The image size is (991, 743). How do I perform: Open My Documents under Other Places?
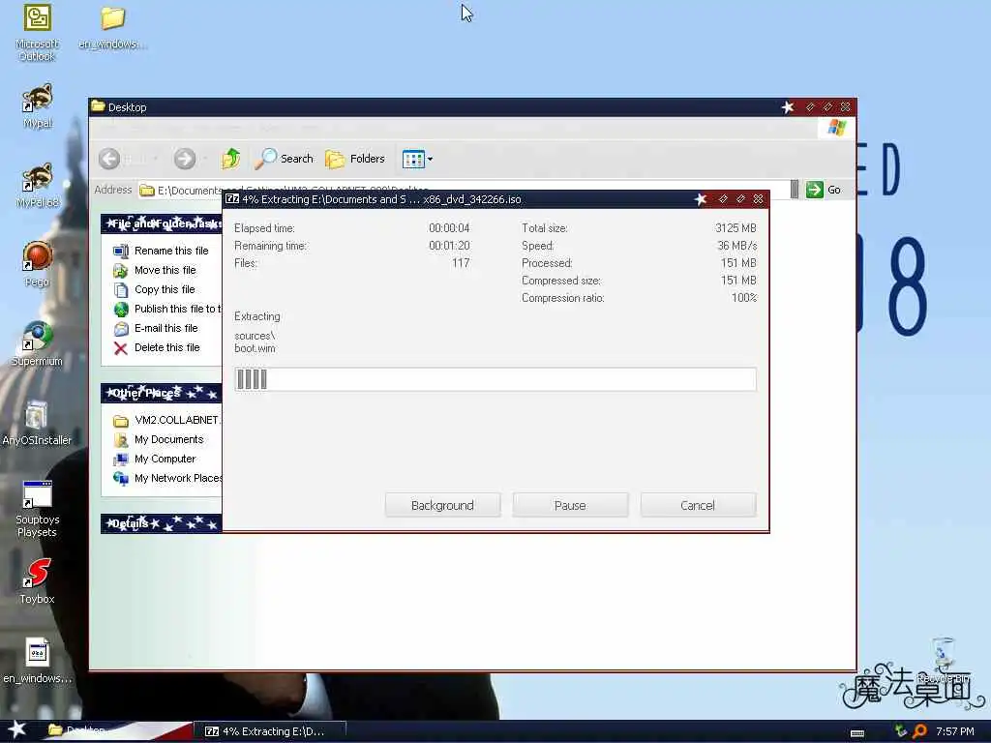coord(158,440)
